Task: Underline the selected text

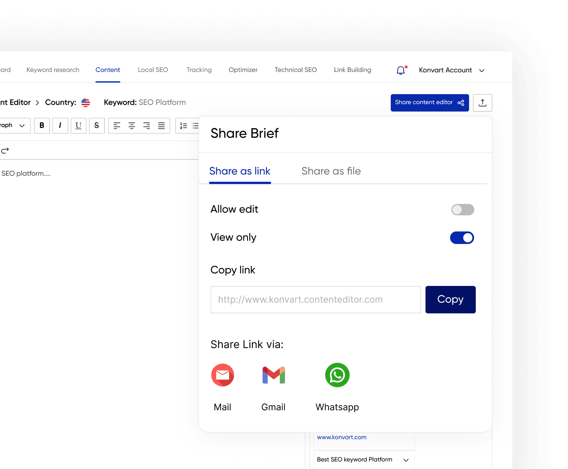Action: (79, 126)
